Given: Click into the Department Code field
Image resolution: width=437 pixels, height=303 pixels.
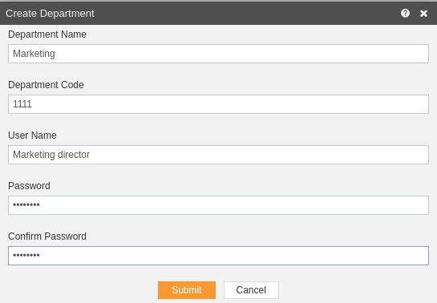Looking at the screenshot, I should tap(218, 104).
